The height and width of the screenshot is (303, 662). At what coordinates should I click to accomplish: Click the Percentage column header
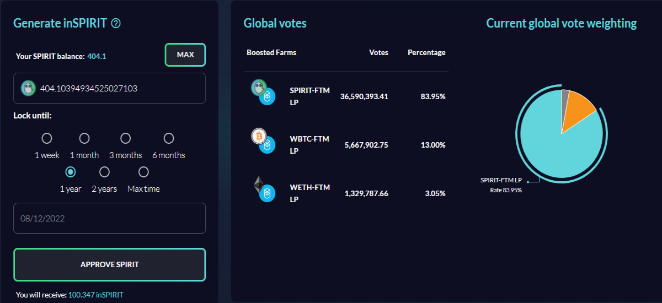tap(426, 52)
